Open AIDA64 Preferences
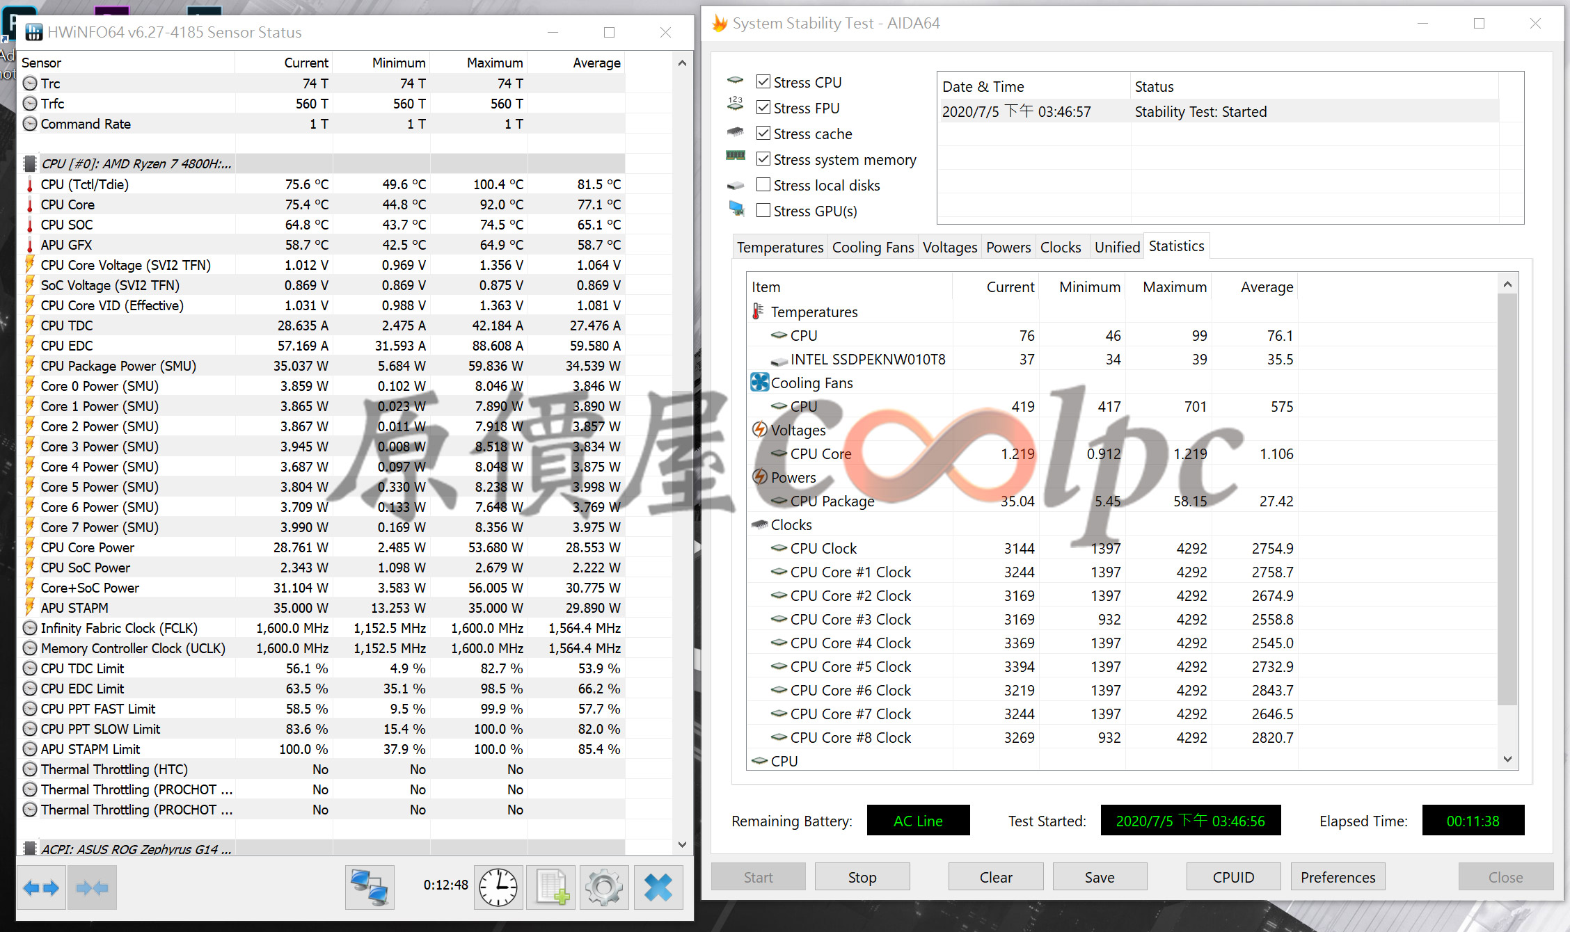Image resolution: width=1570 pixels, height=932 pixels. point(1338,877)
